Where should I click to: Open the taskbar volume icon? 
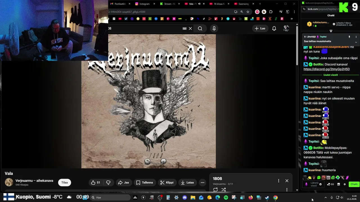click(342, 198)
